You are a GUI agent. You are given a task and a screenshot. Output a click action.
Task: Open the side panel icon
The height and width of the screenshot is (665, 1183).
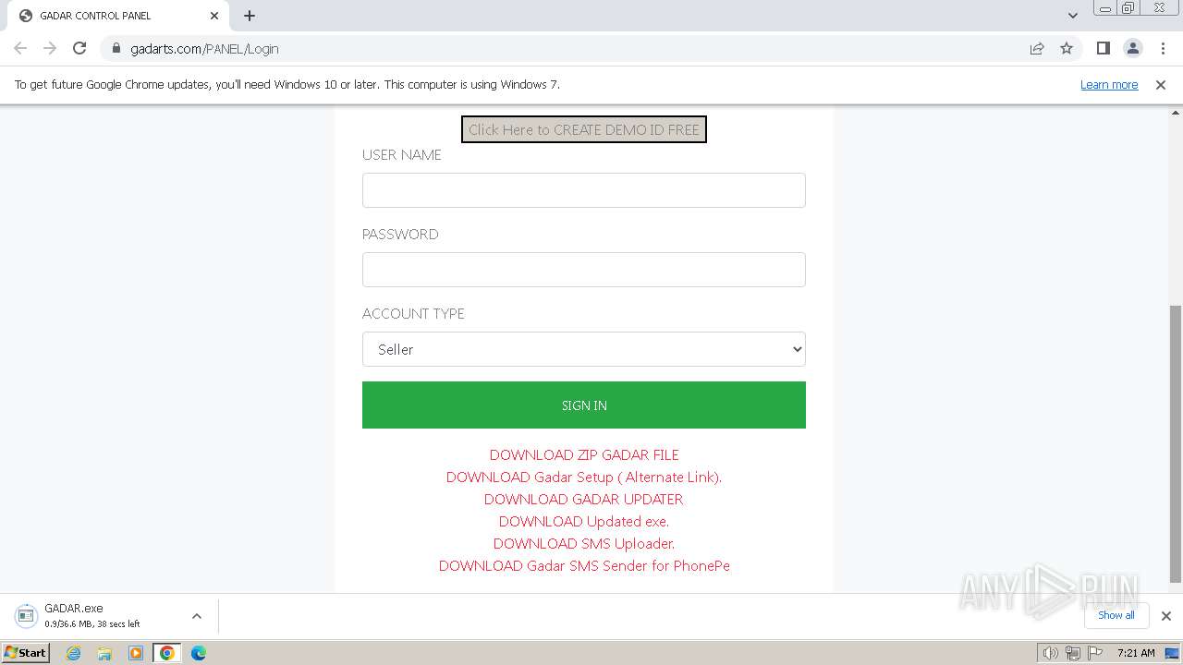pos(1103,48)
